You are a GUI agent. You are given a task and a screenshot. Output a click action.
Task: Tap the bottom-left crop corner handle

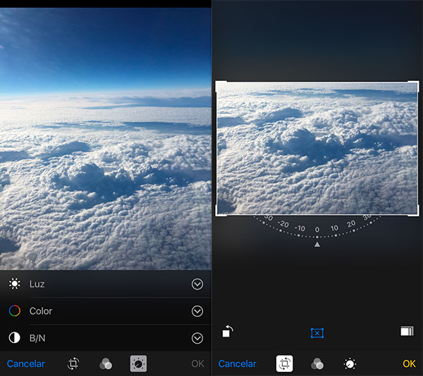coord(221,211)
